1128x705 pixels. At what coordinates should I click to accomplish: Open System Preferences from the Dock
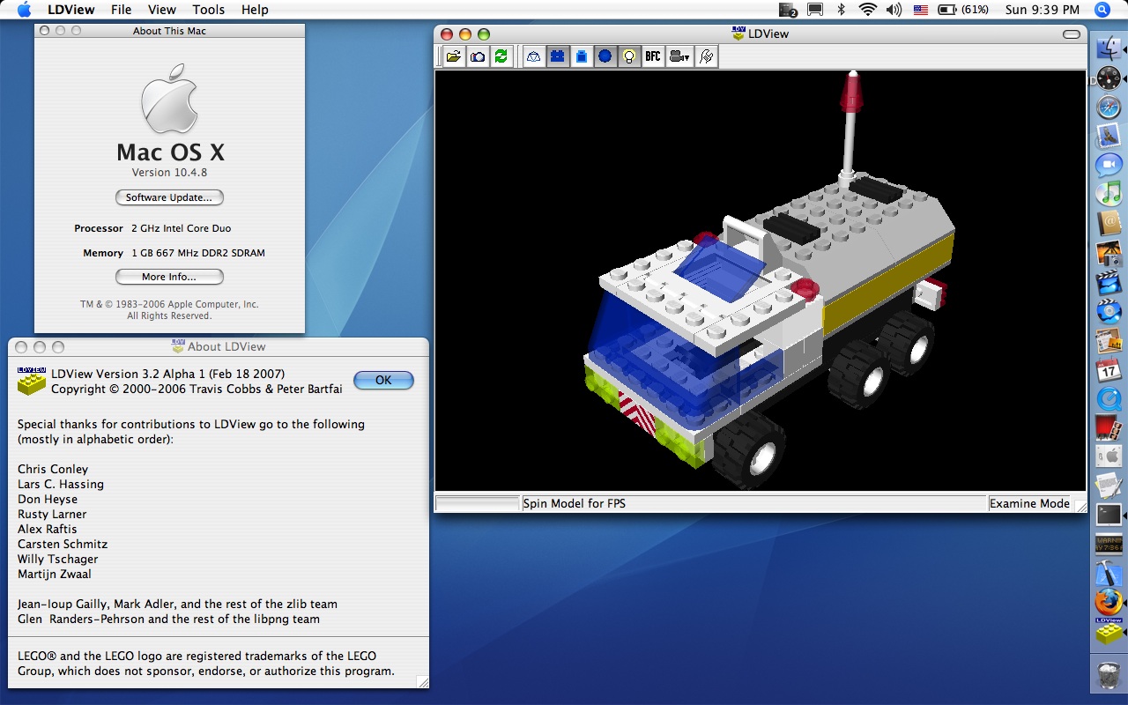1109,456
